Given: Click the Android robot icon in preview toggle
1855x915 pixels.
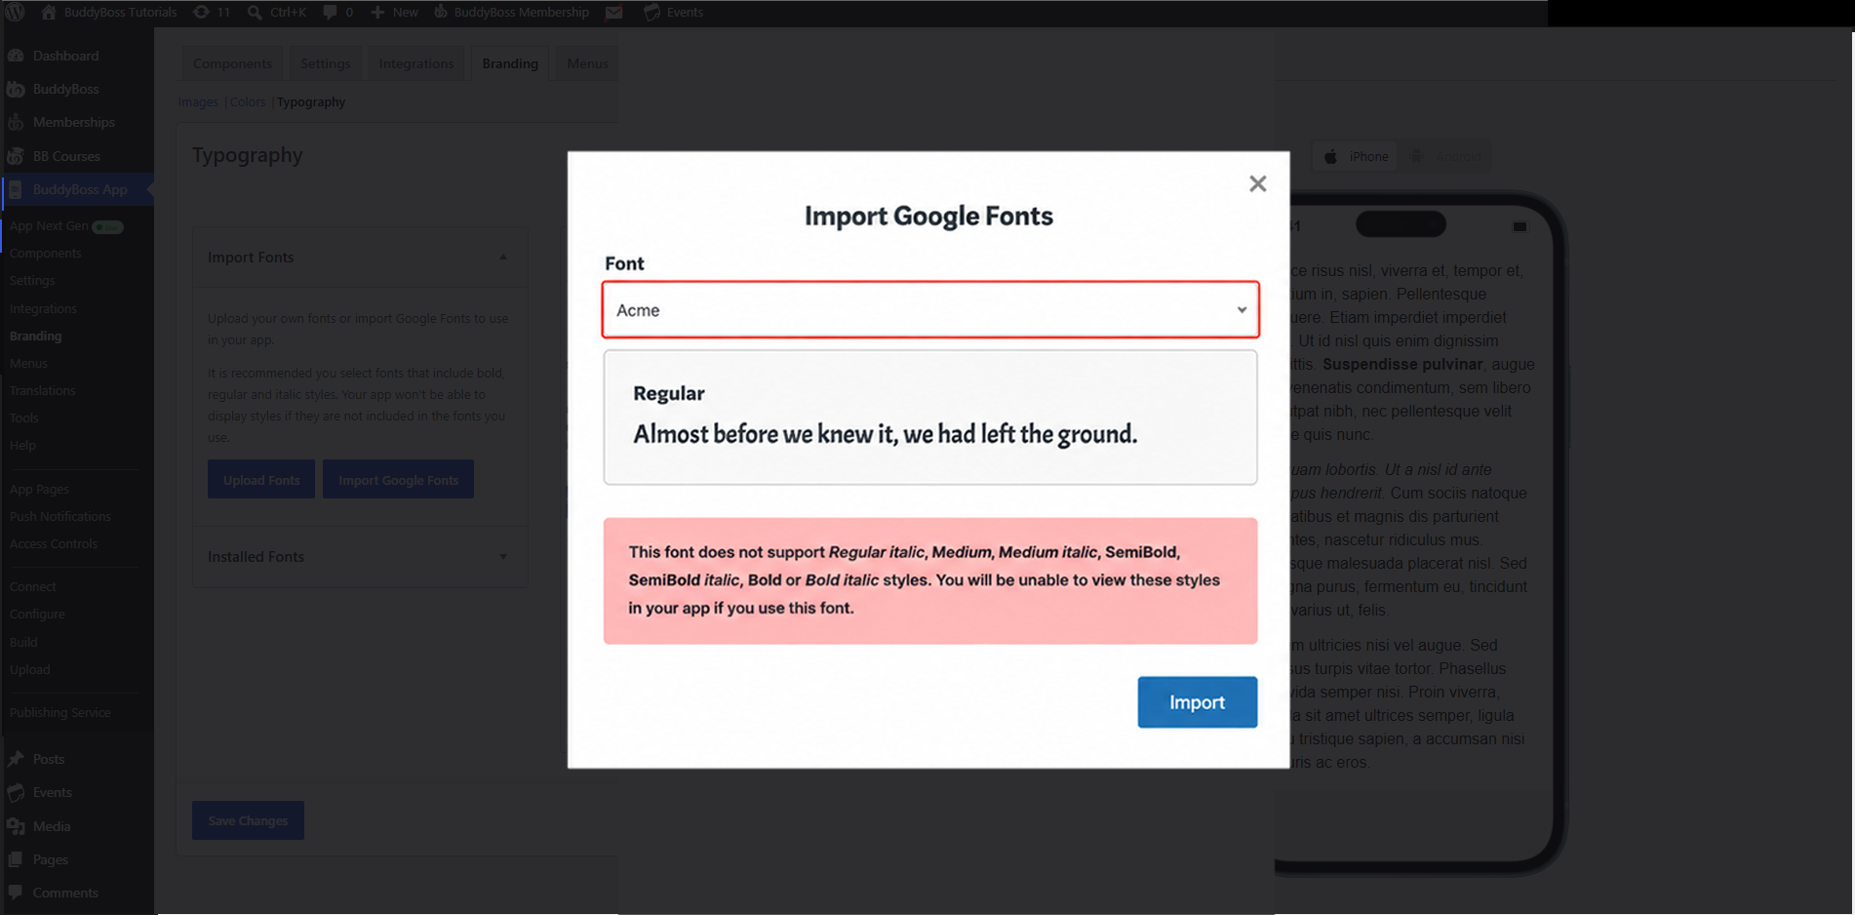Looking at the screenshot, I should pos(1417,156).
